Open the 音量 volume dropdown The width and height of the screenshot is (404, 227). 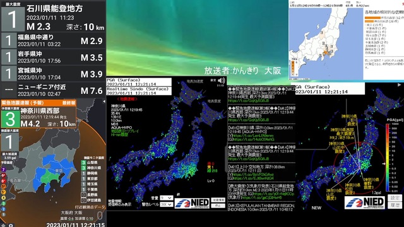click(x=166, y=197)
